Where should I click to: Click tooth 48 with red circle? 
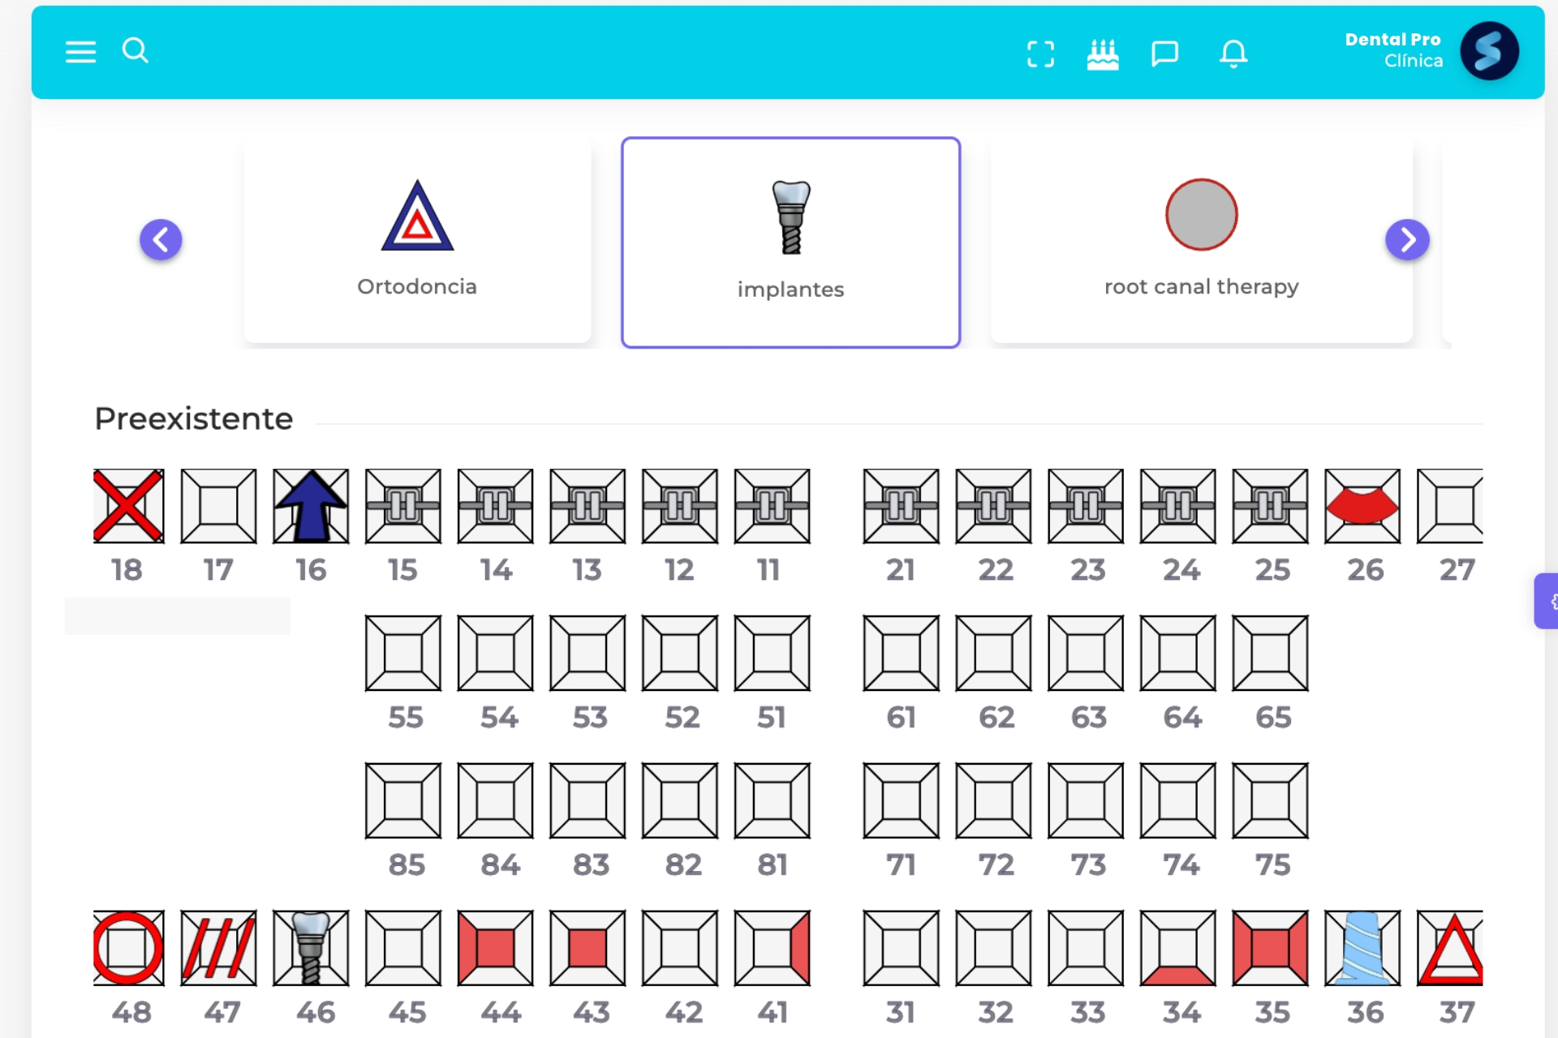click(129, 948)
